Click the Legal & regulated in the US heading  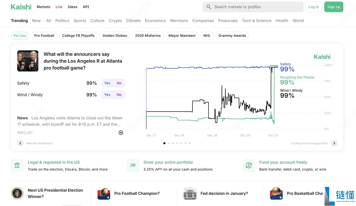pos(54,162)
